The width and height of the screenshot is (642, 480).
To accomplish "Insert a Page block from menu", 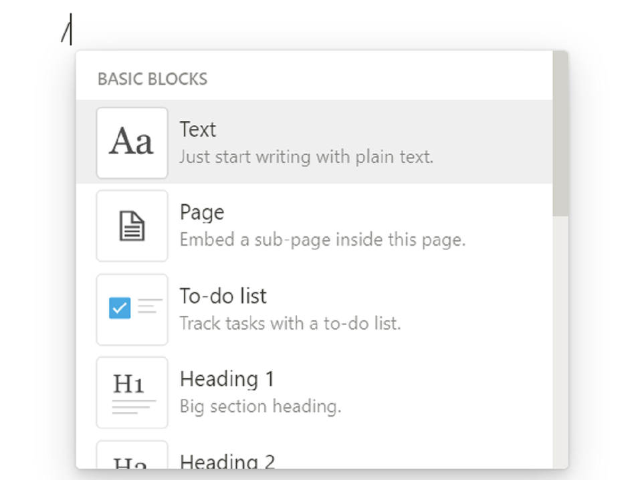I will 314,225.
